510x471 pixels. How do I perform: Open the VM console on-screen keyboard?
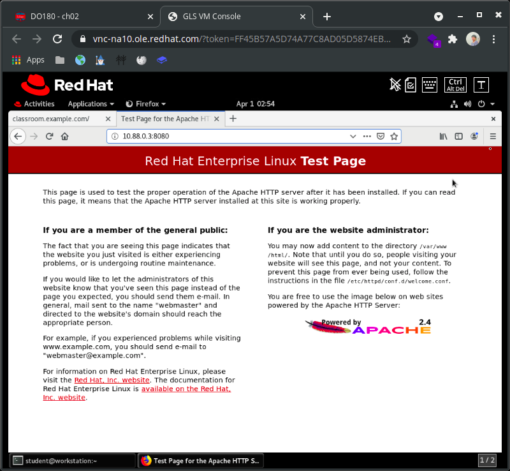pos(430,85)
